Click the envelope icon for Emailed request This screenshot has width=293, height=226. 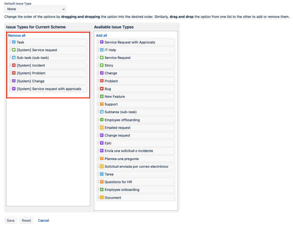(x=102, y=127)
